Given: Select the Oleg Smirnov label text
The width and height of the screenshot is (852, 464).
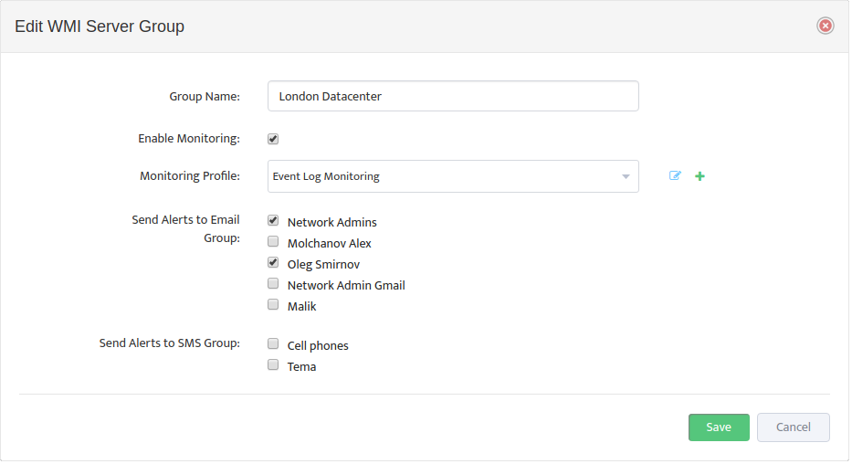Looking at the screenshot, I should pyautogui.click(x=324, y=265).
